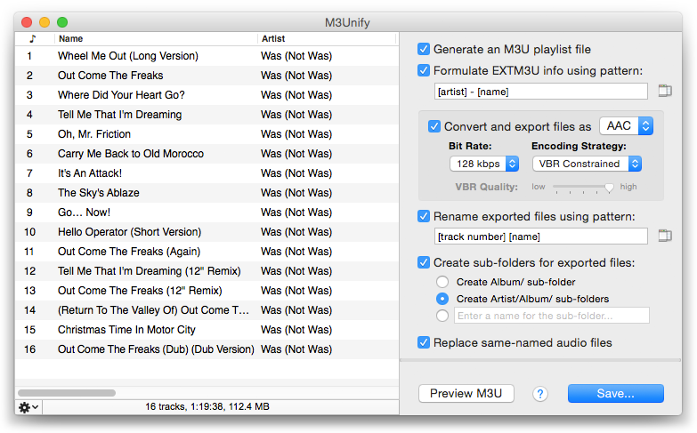The image size is (697, 433).
Task: Click the Save... button
Action: pyautogui.click(x=616, y=394)
